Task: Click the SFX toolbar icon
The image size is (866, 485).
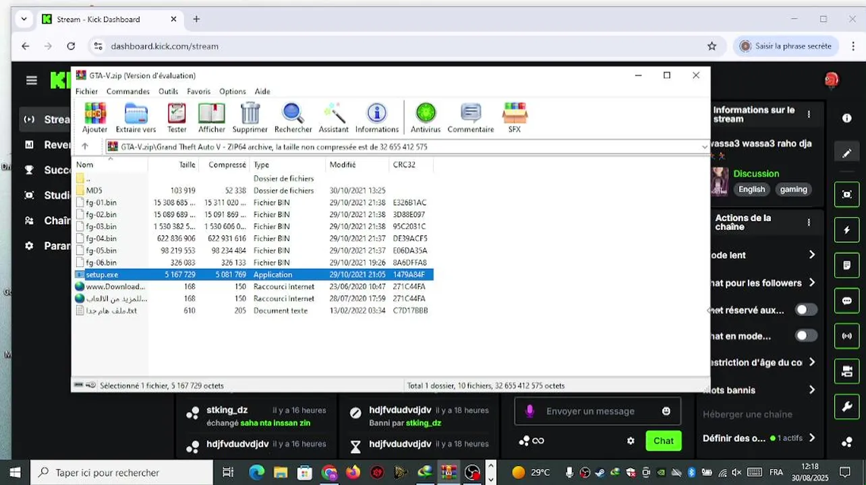Action: point(515,117)
